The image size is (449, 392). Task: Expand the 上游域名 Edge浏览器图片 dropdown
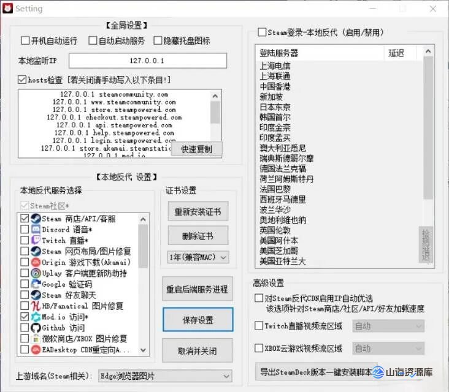click(164, 375)
